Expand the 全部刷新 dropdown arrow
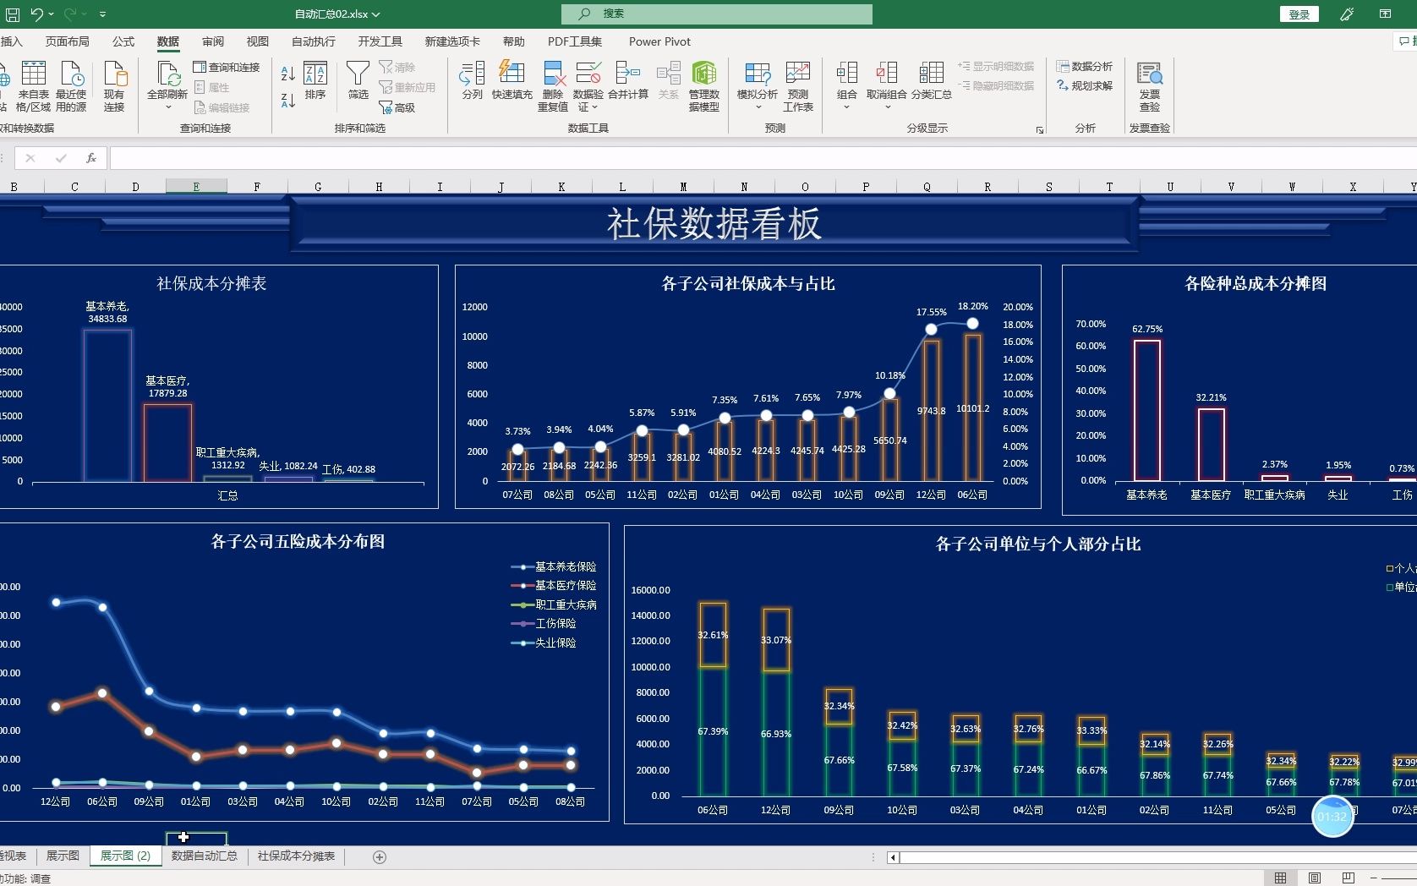 tap(167, 107)
